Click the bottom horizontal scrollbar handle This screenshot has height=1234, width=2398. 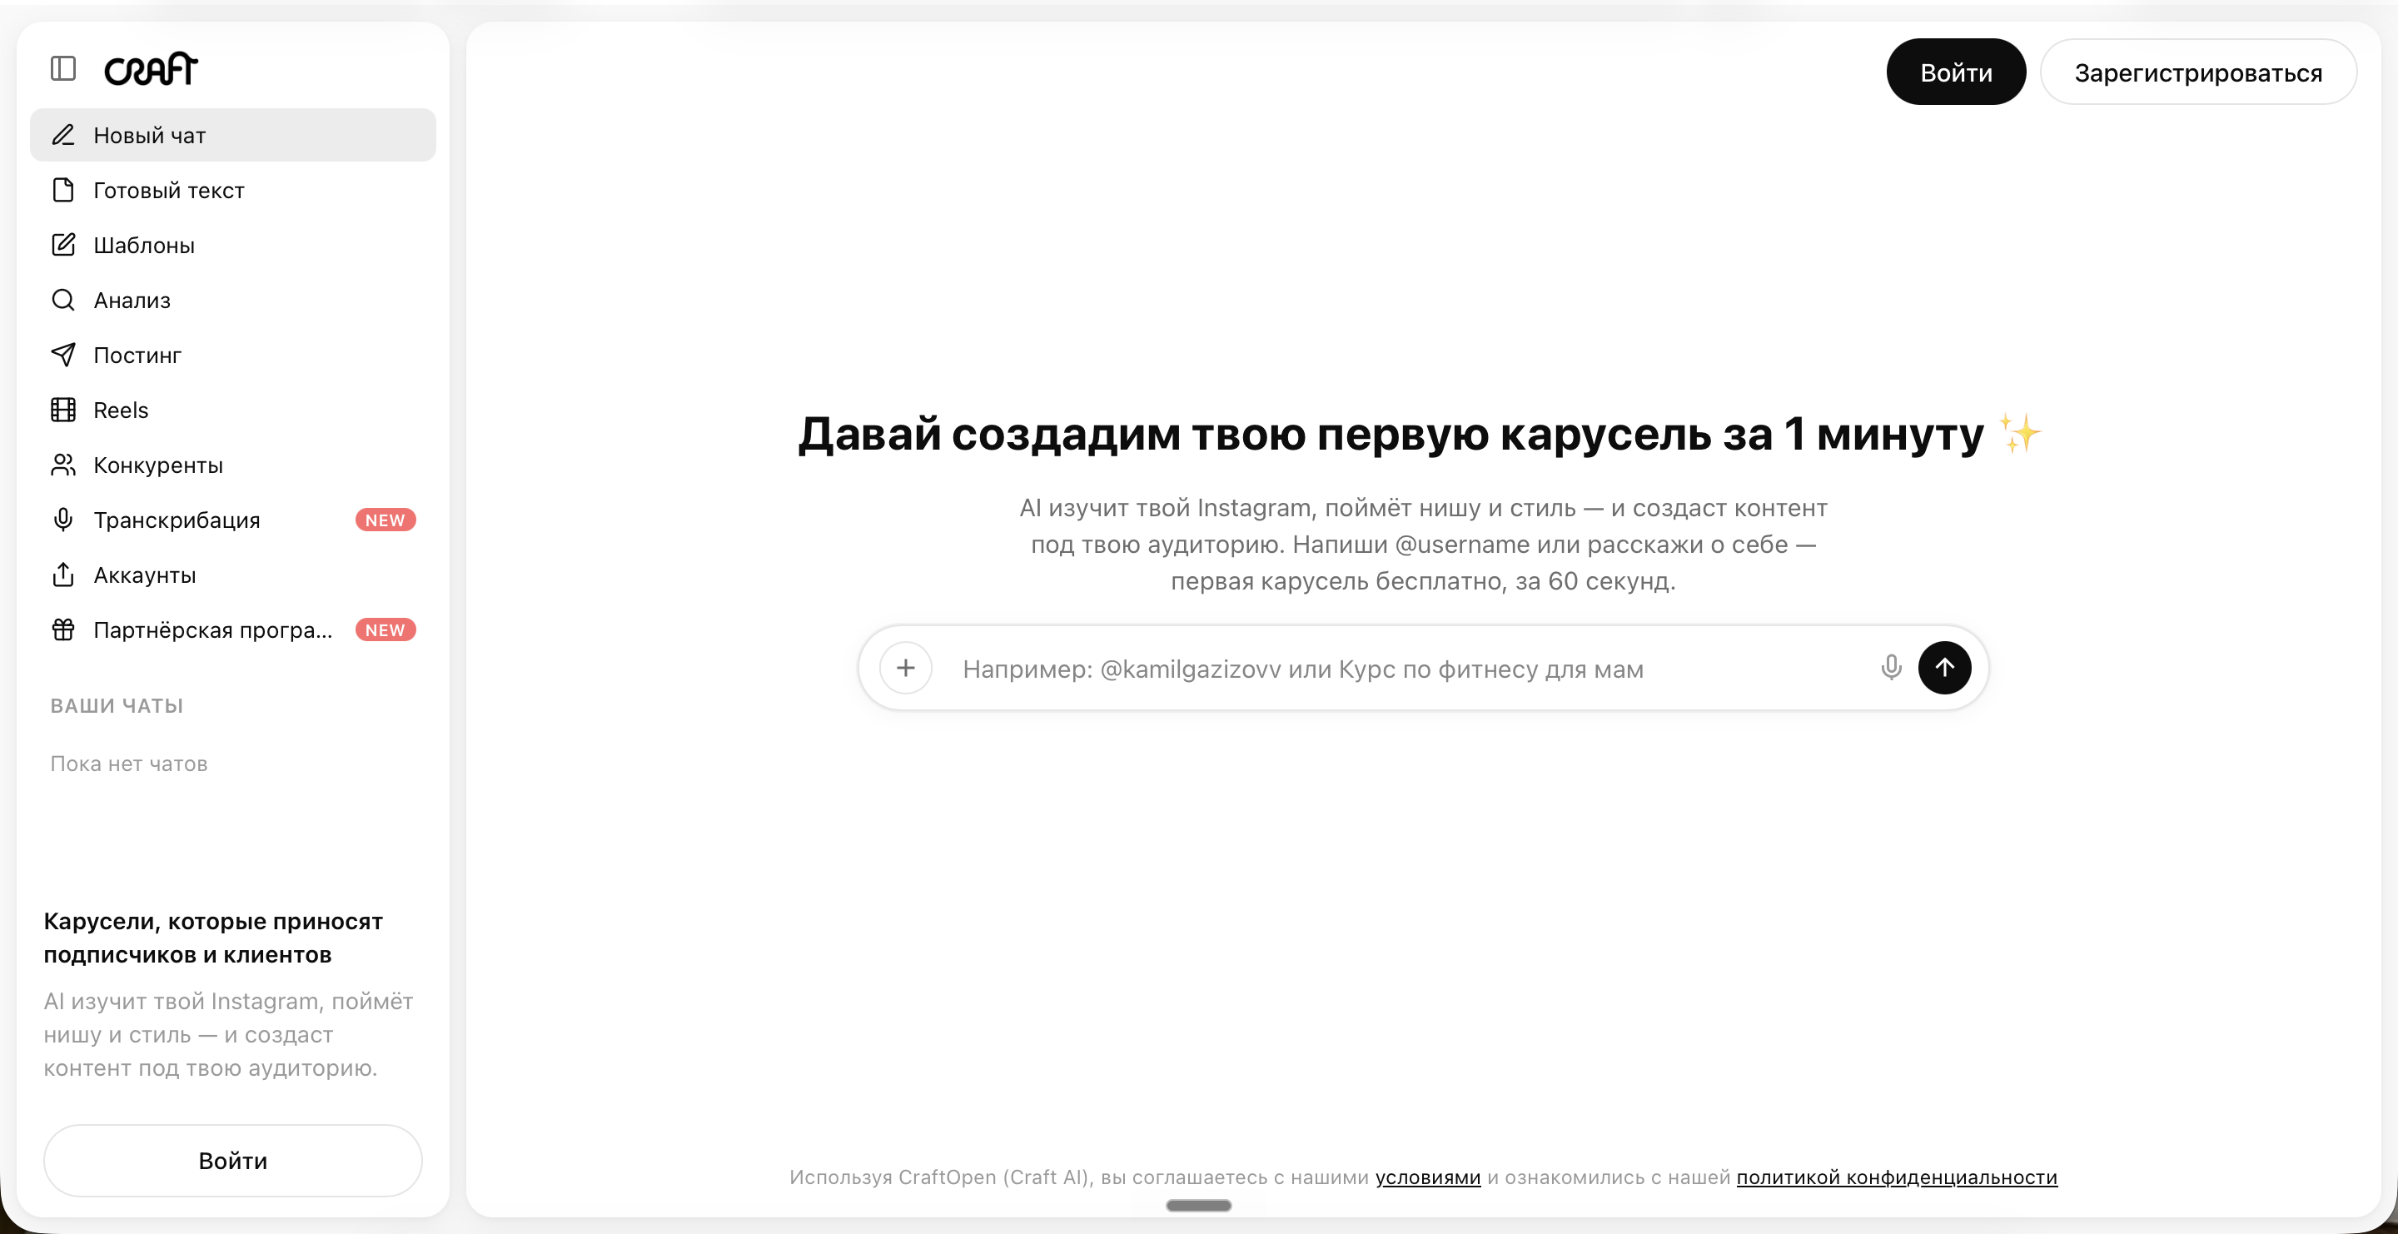[1198, 1205]
